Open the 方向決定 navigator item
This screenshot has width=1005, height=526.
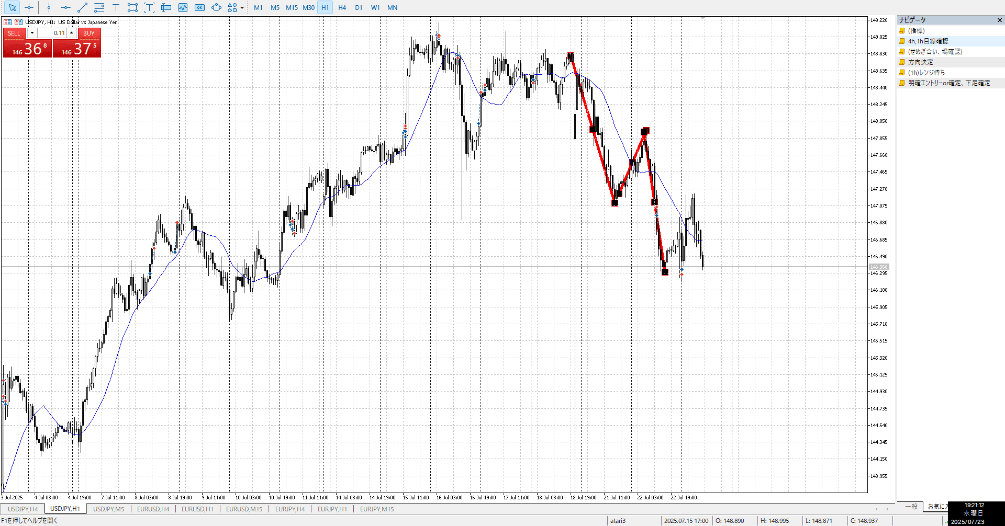pos(920,62)
